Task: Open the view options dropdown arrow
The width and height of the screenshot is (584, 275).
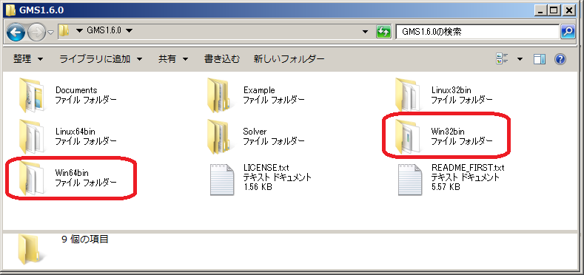Action: coord(520,59)
